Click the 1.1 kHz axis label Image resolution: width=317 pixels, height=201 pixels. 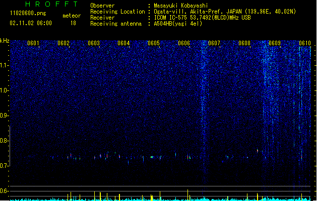(5, 65)
